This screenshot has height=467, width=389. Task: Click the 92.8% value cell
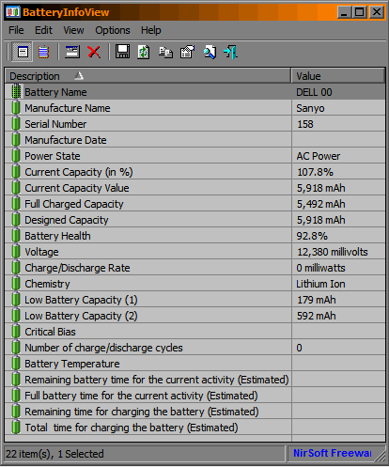click(x=338, y=236)
